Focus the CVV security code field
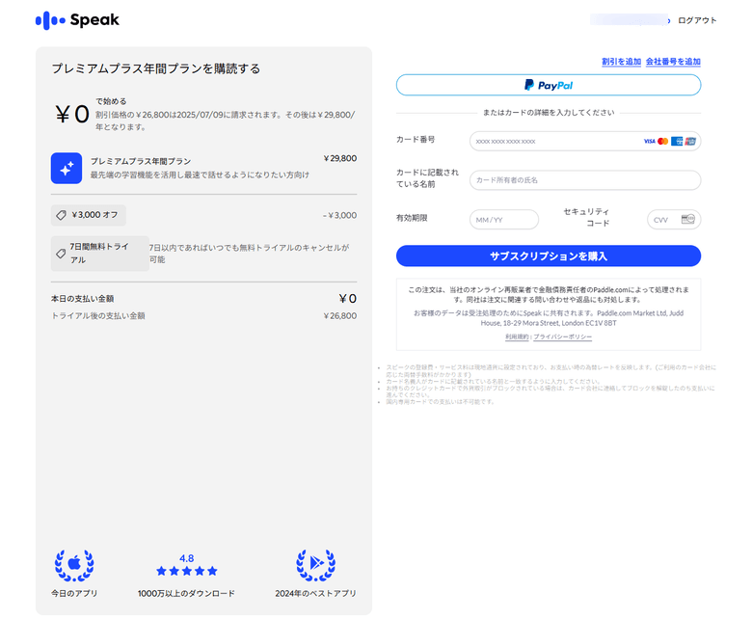 coord(674,220)
